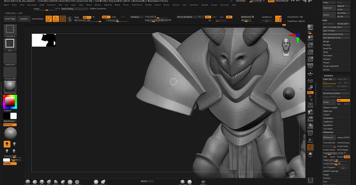356x185 pixels.
Task: Toggle X axis symmetry button
Action: tap(208, 17)
